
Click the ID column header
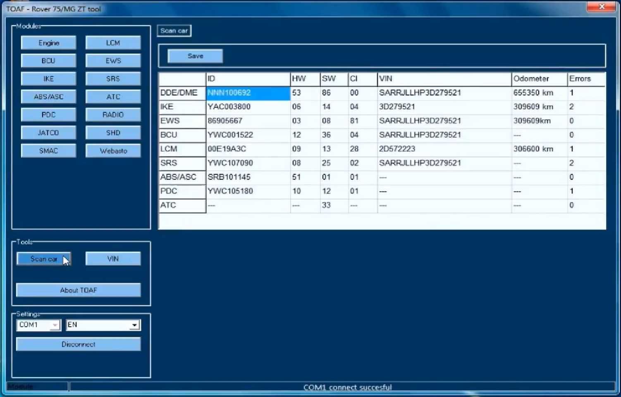[248, 79]
